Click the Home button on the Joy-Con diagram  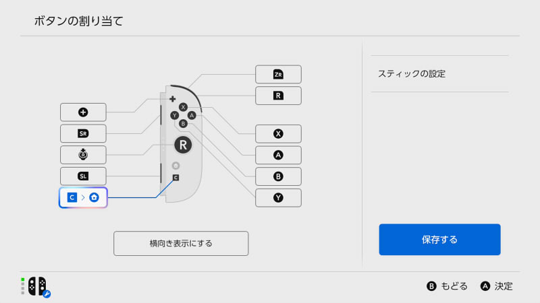pyautogui.click(x=175, y=166)
